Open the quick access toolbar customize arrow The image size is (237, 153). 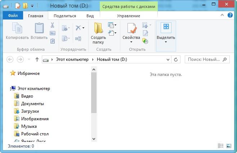32,6
